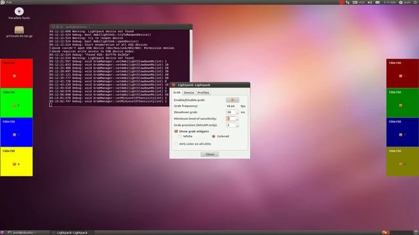Click icon in the left bright green grab widget

point(14,106)
